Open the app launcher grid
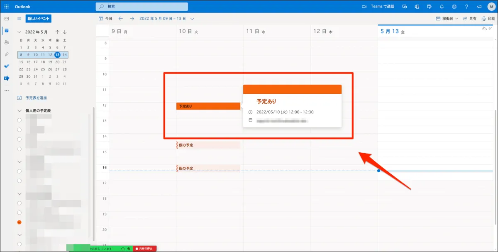The width and height of the screenshot is (498, 252). click(6, 7)
